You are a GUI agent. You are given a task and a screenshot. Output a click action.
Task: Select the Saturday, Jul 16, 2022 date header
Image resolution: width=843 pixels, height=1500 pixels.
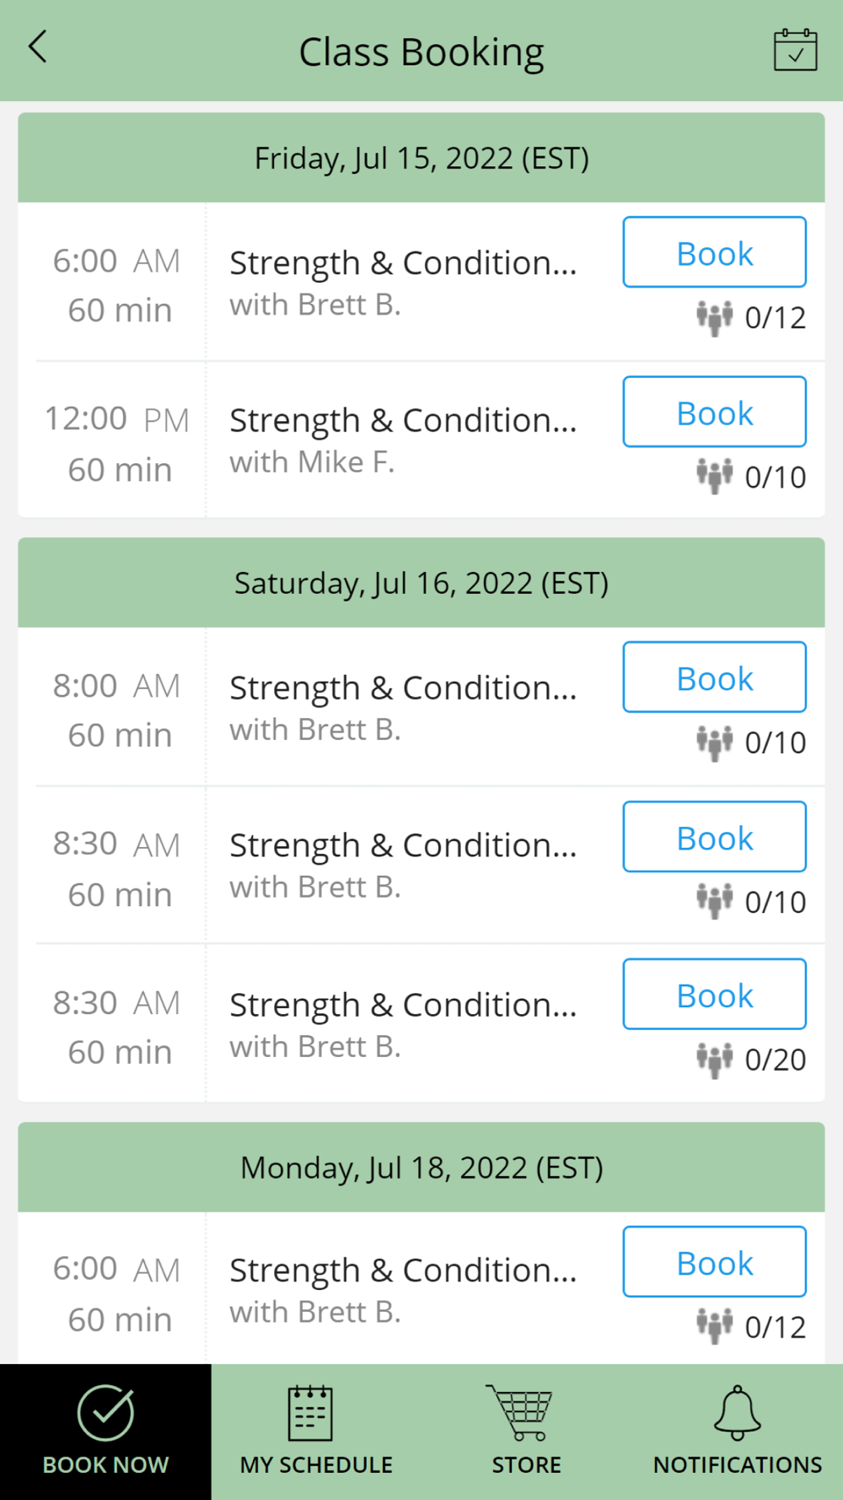coord(421,583)
